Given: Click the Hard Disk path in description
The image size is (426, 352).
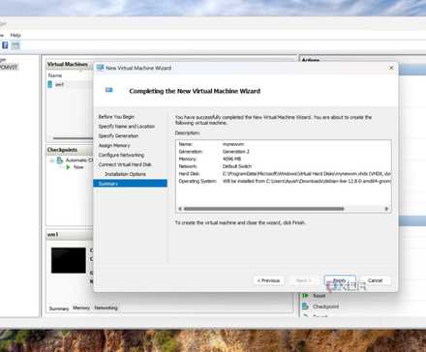Looking at the screenshot, I should (306, 174).
